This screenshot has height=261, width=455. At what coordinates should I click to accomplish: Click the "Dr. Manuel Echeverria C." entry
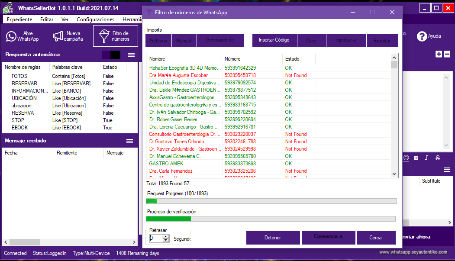(x=175, y=156)
